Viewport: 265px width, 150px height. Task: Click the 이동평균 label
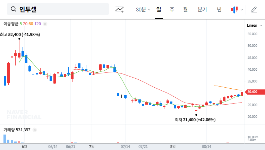(11, 24)
